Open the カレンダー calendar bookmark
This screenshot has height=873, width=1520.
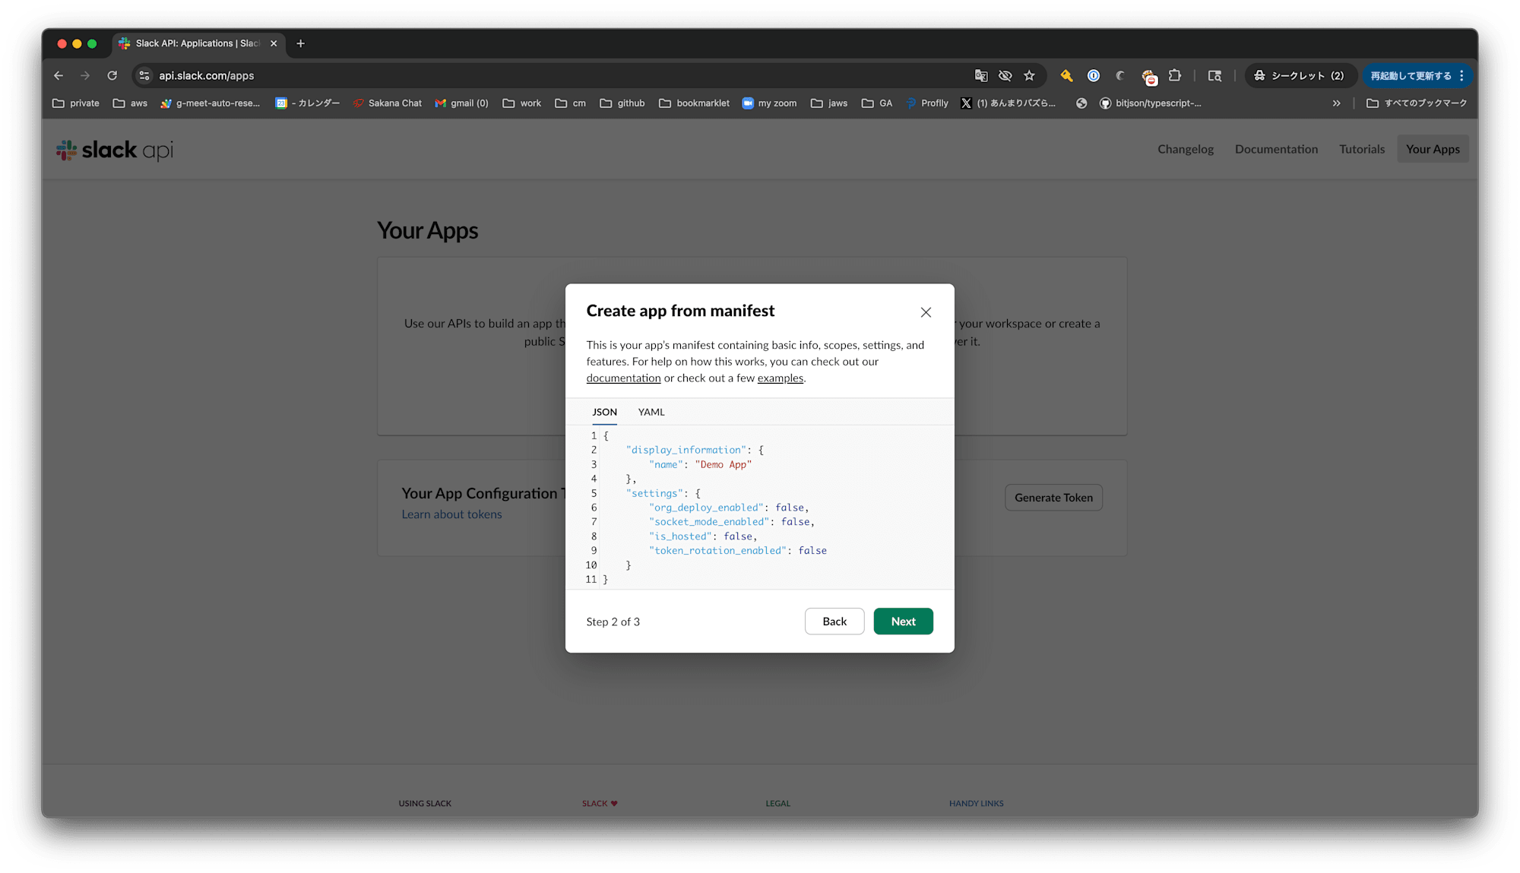[x=308, y=103]
